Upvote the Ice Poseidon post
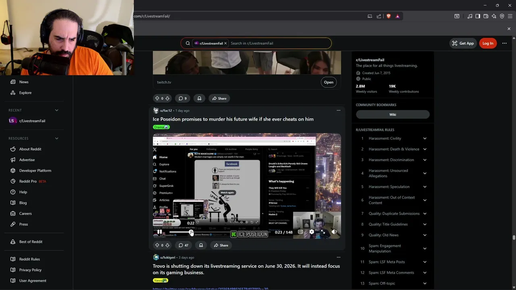This screenshot has width=516, height=290. [157, 245]
